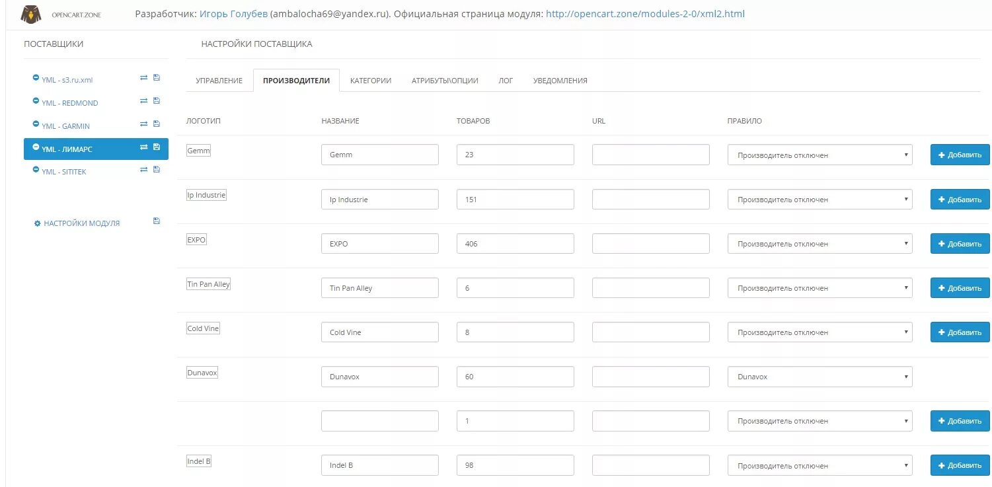Viewport: 992px width, 487px height.
Task: Open the opencart.zone module page URL
Action: 645,13
